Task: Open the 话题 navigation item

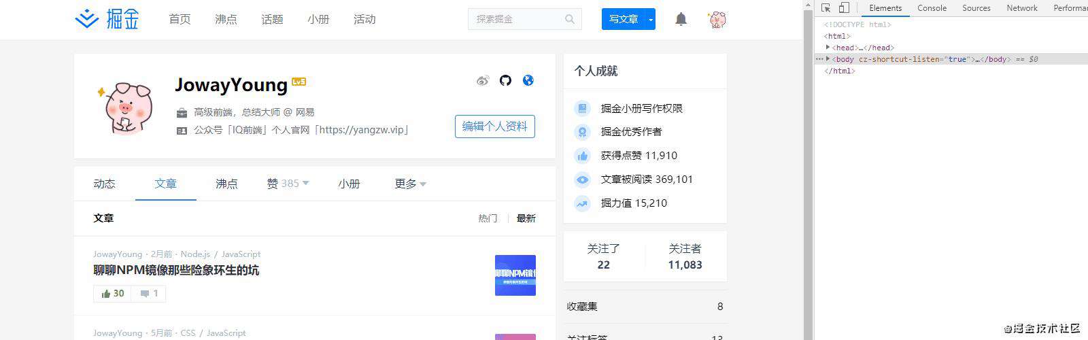Action: point(272,19)
